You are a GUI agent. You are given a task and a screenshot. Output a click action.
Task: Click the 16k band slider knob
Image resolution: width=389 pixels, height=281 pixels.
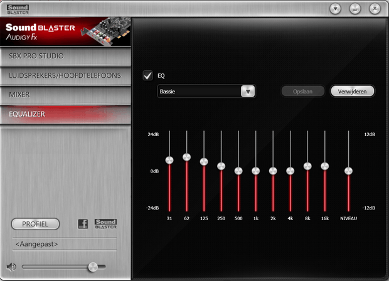(325, 166)
